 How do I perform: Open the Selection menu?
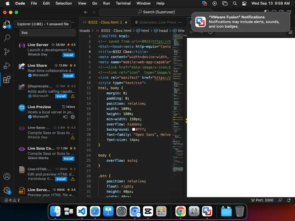click(64, 3)
